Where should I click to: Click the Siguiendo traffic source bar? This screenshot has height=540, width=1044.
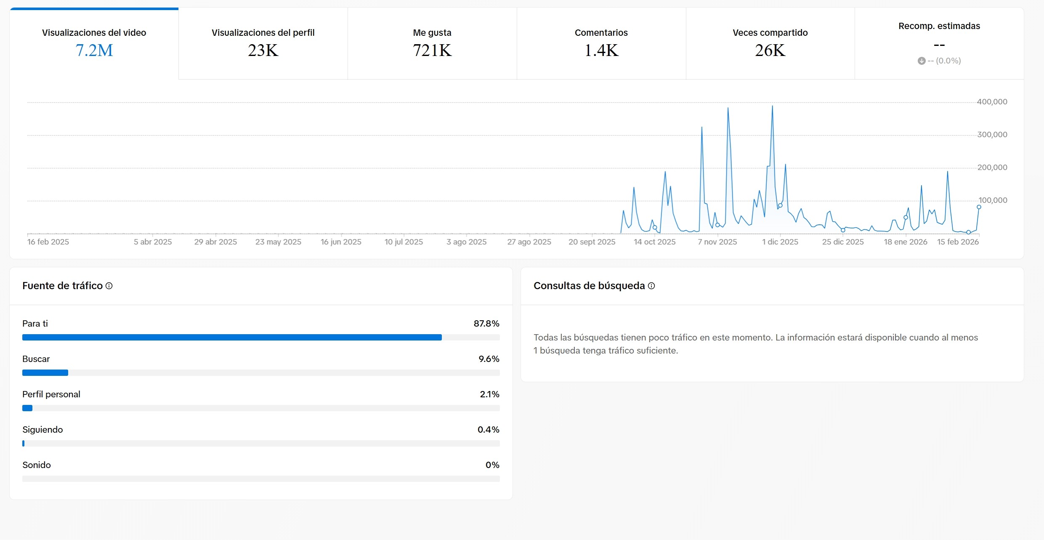24,443
